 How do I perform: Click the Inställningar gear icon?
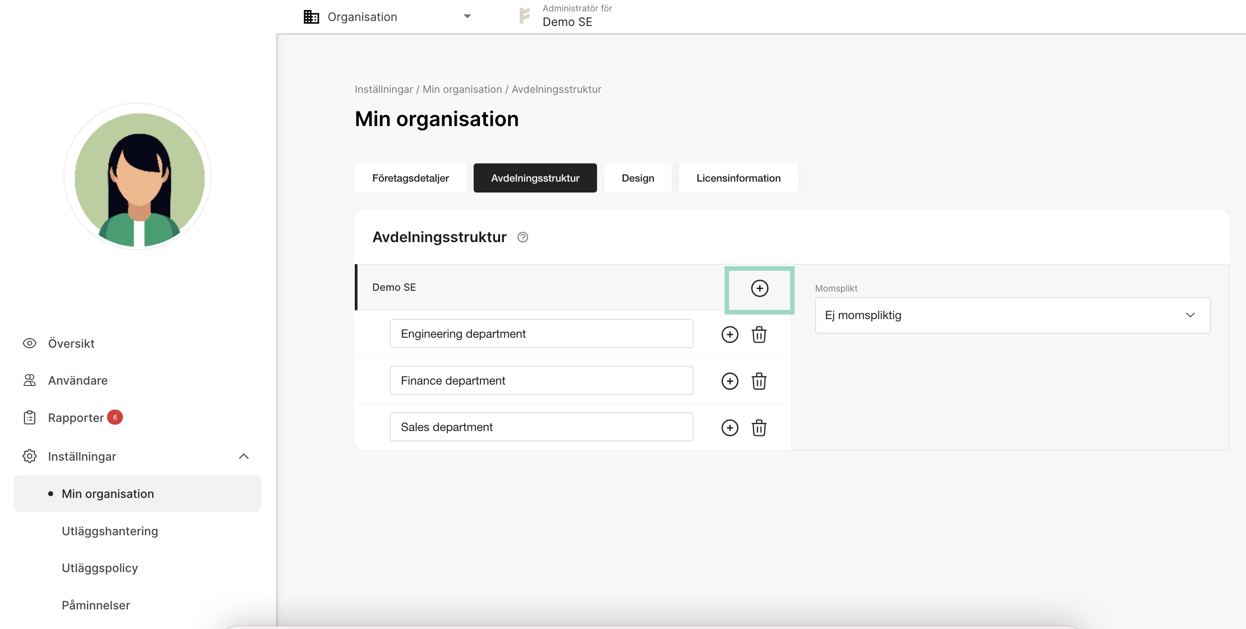tap(30, 456)
